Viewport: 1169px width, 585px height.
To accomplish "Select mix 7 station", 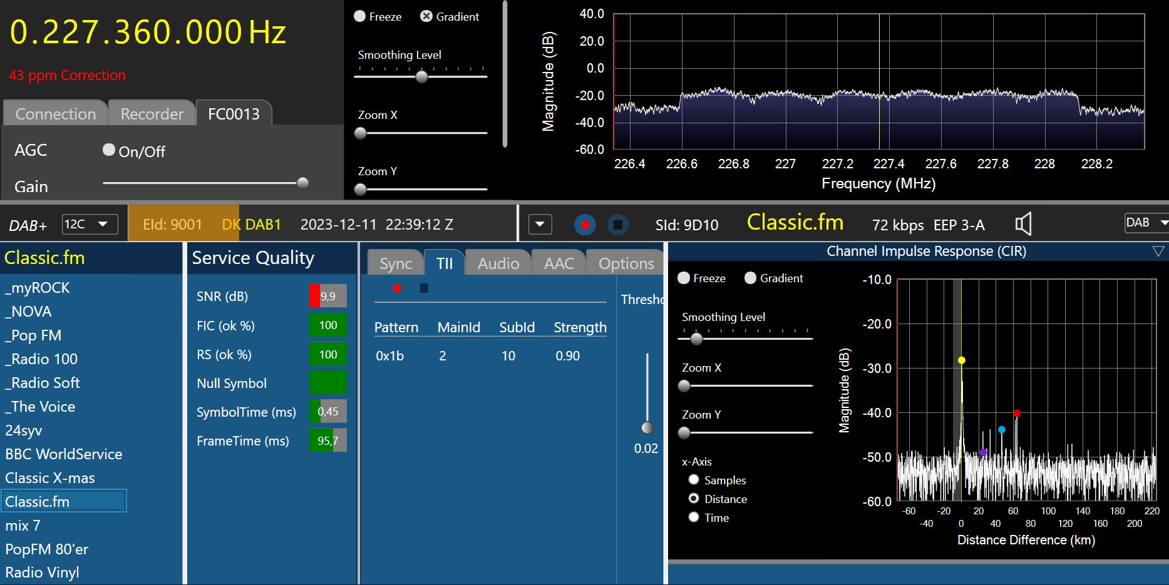I will click(x=23, y=526).
